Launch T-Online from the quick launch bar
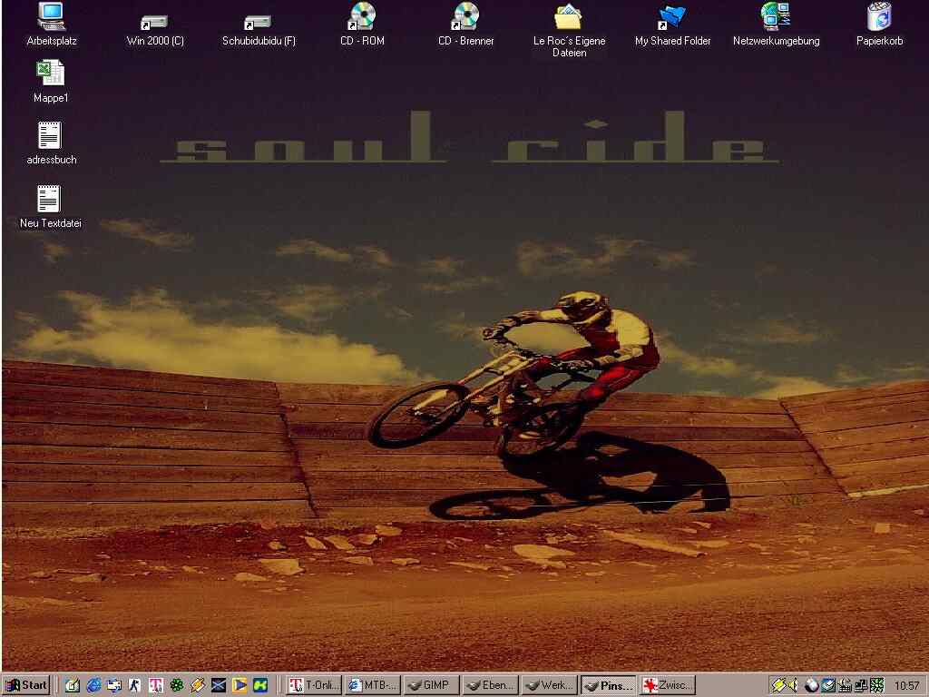 tap(155, 685)
